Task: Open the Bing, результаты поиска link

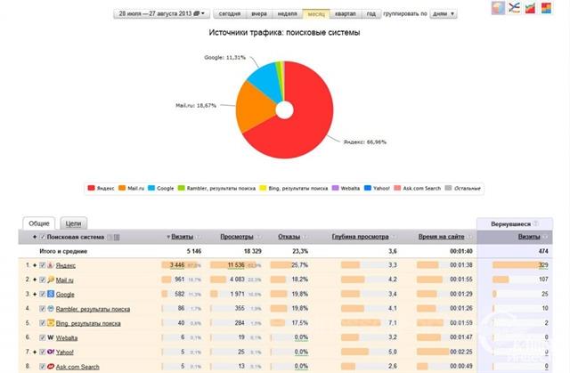Action: 88,324
